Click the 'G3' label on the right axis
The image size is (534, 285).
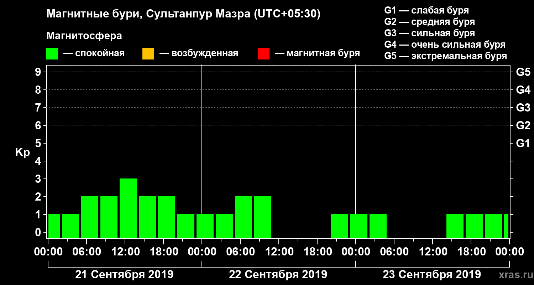523,108
